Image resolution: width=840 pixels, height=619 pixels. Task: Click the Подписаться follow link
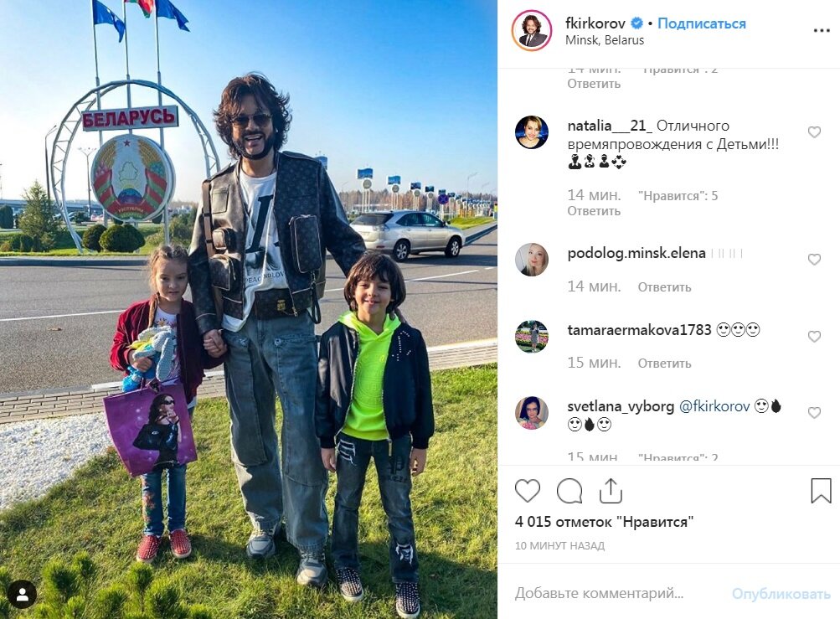coord(701,23)
